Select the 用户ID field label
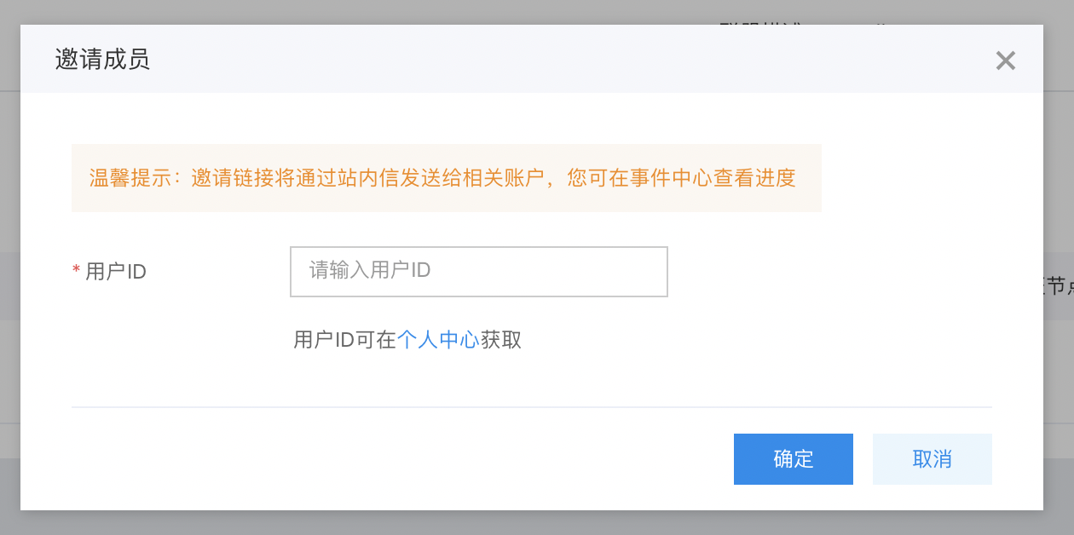Screen dimensions: 1074x535 tap(116, 272)
